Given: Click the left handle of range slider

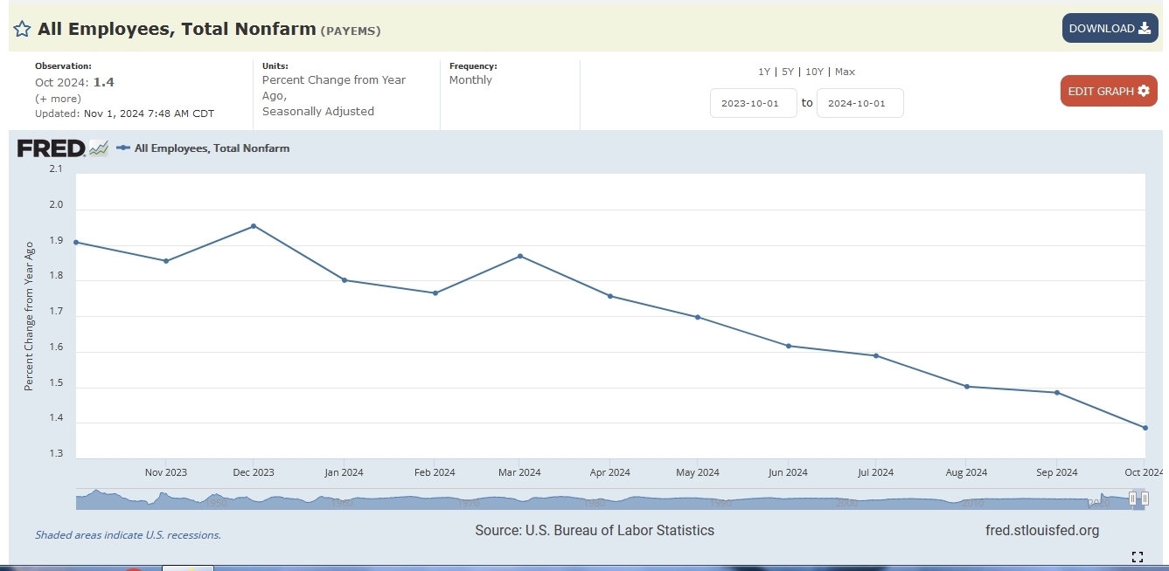Looking at the screenshot, I should point(1132,499).
